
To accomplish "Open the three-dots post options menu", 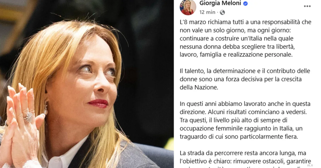I will click(307, 6).
